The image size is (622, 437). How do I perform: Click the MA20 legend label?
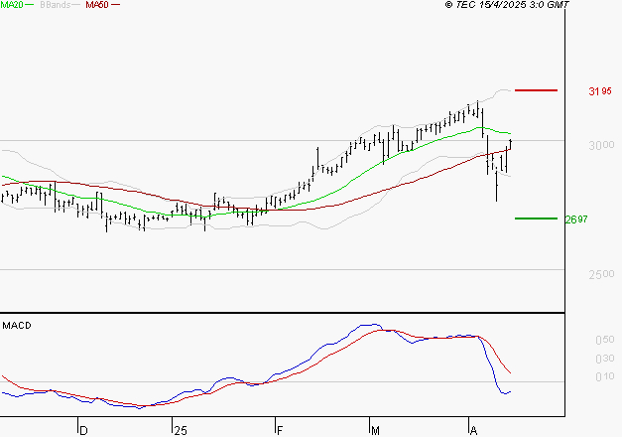[x=12, y=5]
